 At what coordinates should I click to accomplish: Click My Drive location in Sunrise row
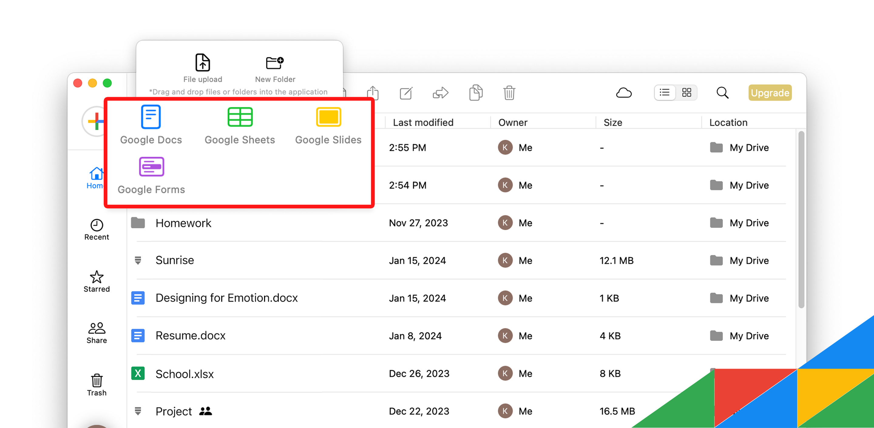[x=739, y=260]
